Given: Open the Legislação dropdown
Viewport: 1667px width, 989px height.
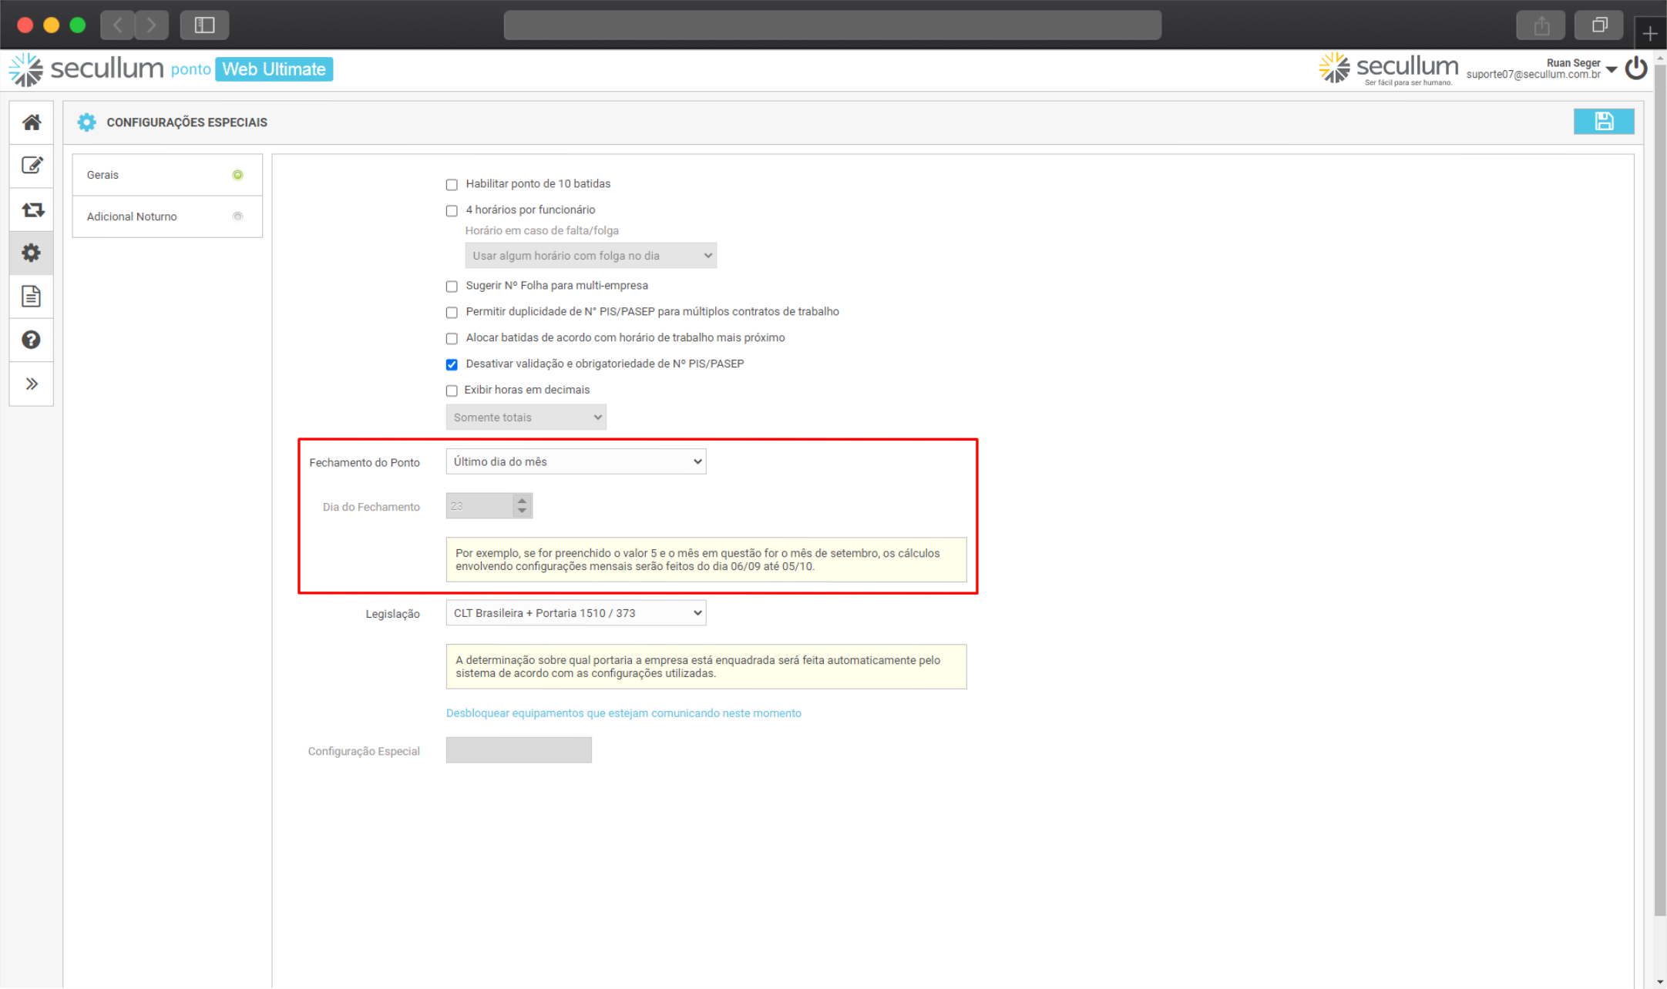Looking at the screenshot, I should point(576,613).
